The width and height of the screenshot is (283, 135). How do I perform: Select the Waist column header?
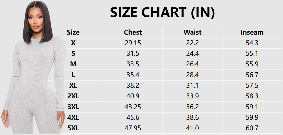tap(192, 32)
